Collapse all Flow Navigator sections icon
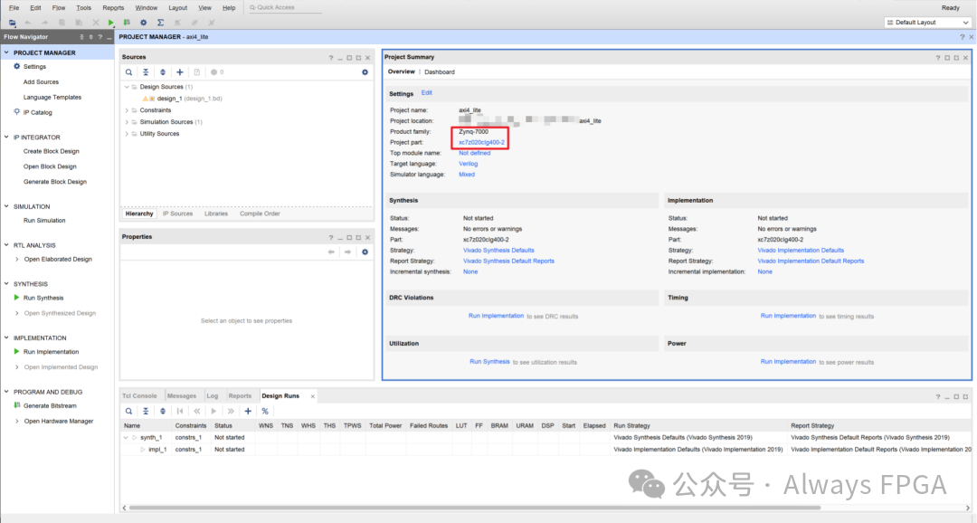 81,37
